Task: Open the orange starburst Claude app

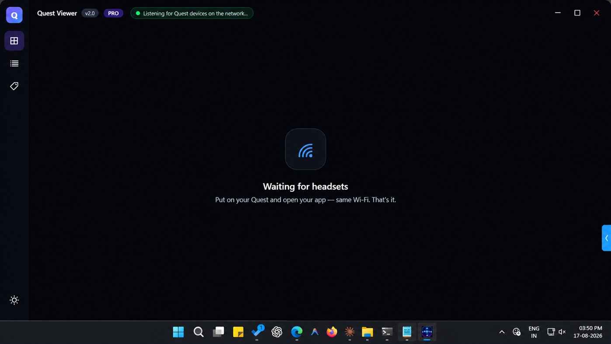Action: (x=350, y=332)
